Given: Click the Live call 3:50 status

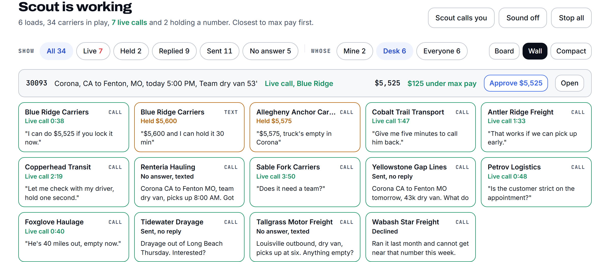Looking at the screenshot, I should (276, 176).
